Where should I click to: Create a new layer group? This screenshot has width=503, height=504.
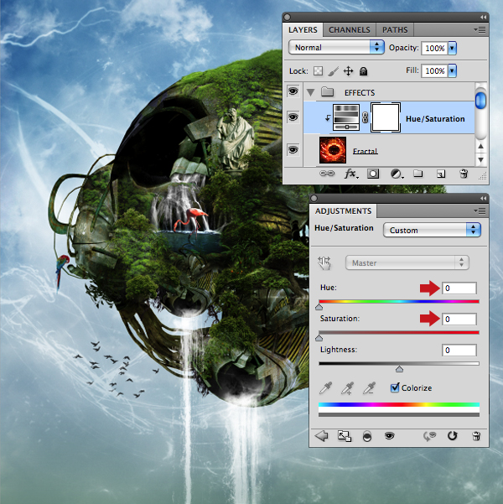[417, 174]
